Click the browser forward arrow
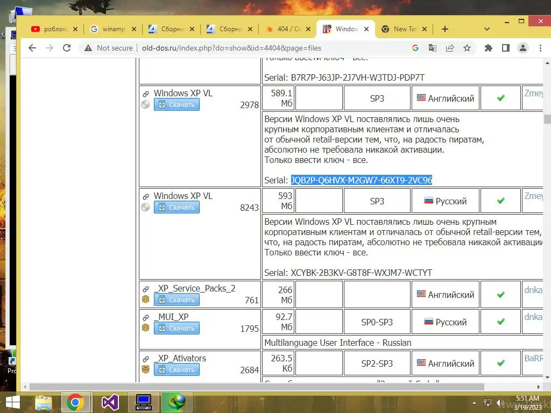 tap(50, 48)
